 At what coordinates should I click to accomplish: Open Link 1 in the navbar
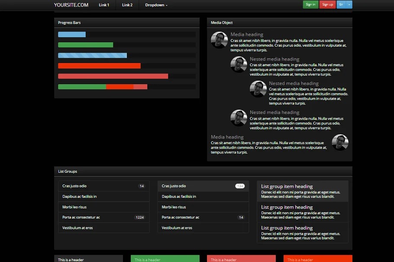pos(104,5)
